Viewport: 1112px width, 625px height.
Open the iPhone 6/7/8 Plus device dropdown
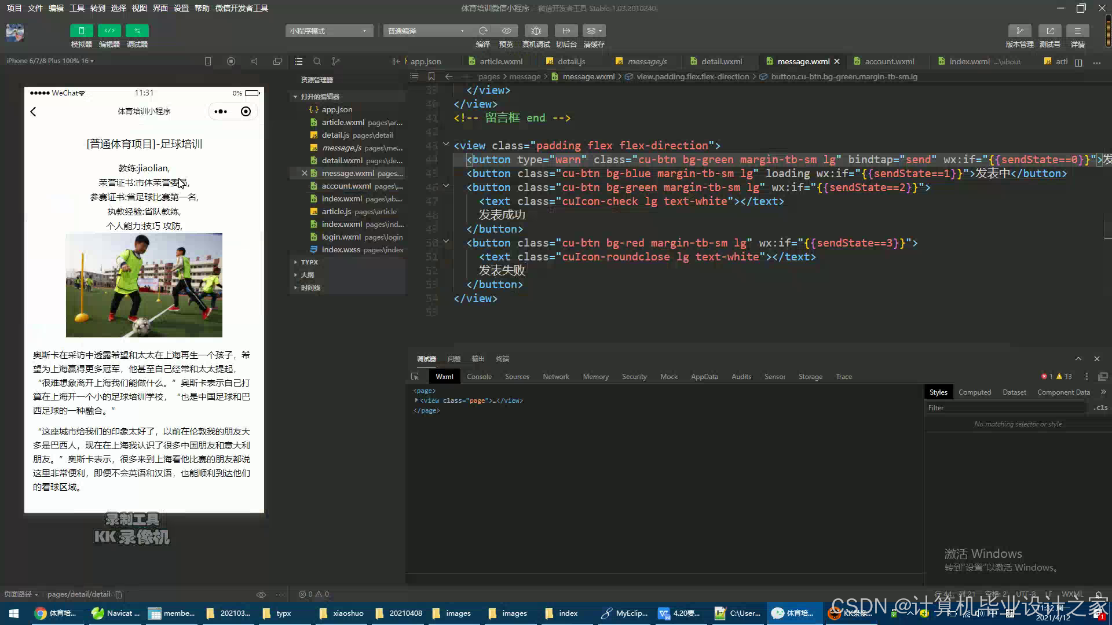click(x=50, y=61)
